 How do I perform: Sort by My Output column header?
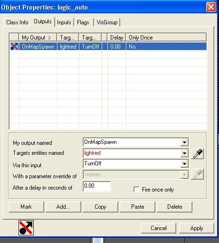click(x=38, y=38)
